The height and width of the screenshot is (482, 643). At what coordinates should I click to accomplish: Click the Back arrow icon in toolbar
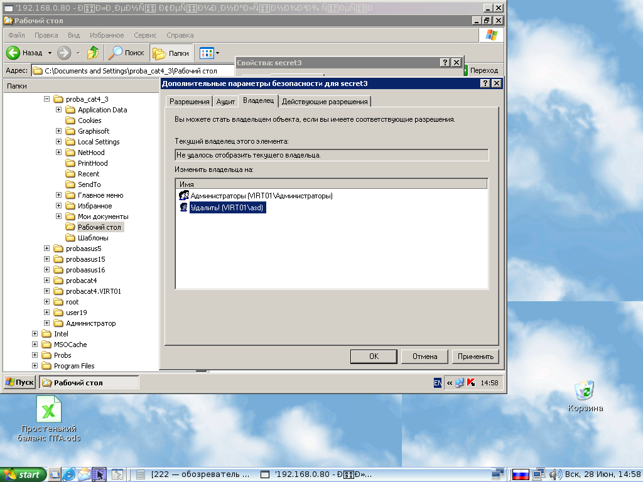pos(14,53)
